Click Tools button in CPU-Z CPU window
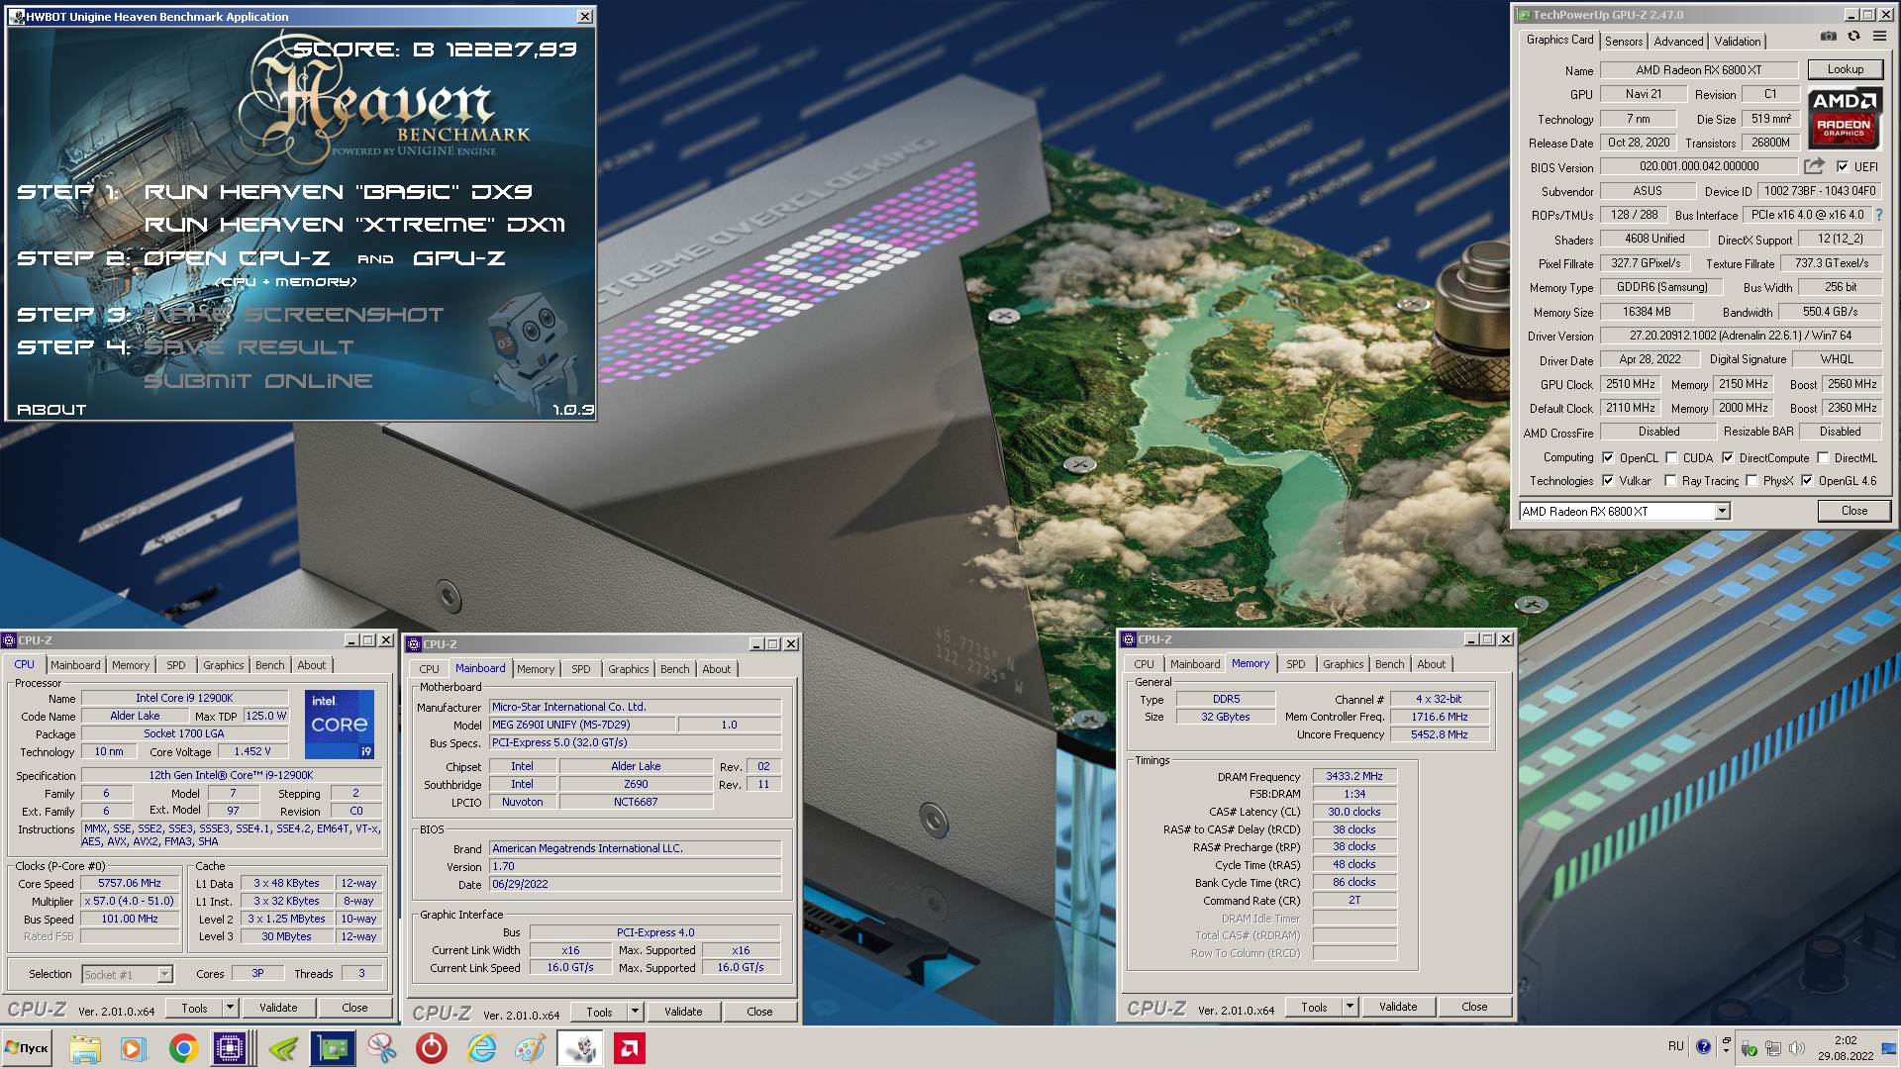The height and width of the screenshot is (1069, 1901). point(194,1008)
